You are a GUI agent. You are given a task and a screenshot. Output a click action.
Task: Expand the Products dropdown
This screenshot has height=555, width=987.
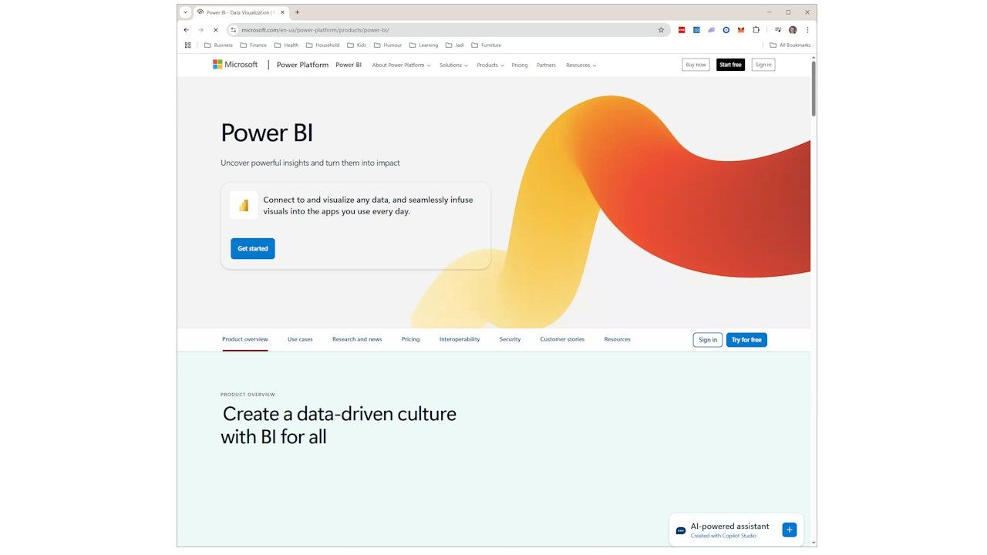(x=490, y=66)
